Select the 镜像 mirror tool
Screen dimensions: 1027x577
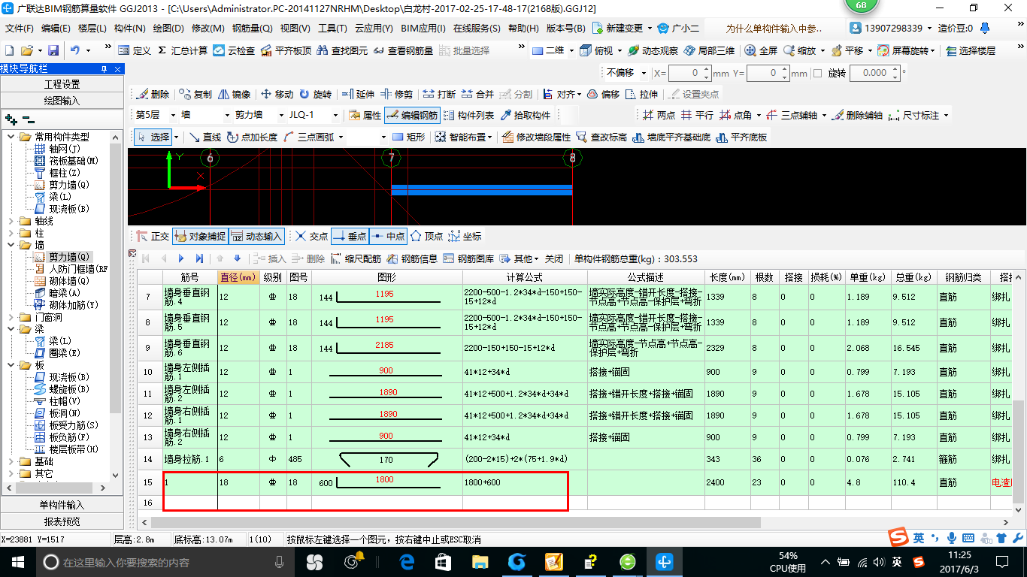tap(234, 94)
